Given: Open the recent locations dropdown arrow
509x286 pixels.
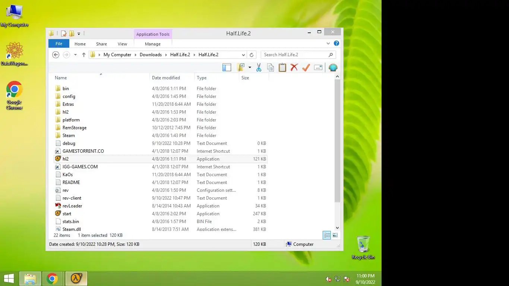Looking at the screenshot, I should tap(75, 55).
